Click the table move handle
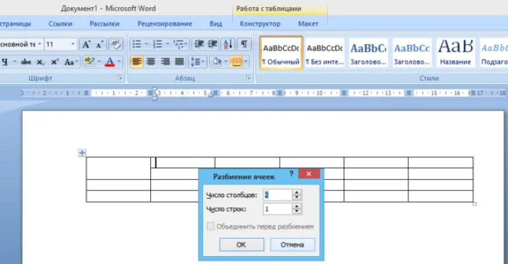This screenshot has width=508, height=264. pyautogui.click(x=82, y=153)
